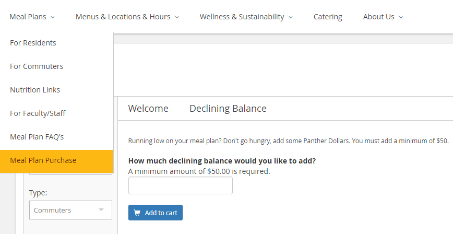Screen dimensions: 453x234
Task: Click the shopping cart icon on Add to cart
Action: 138,213
